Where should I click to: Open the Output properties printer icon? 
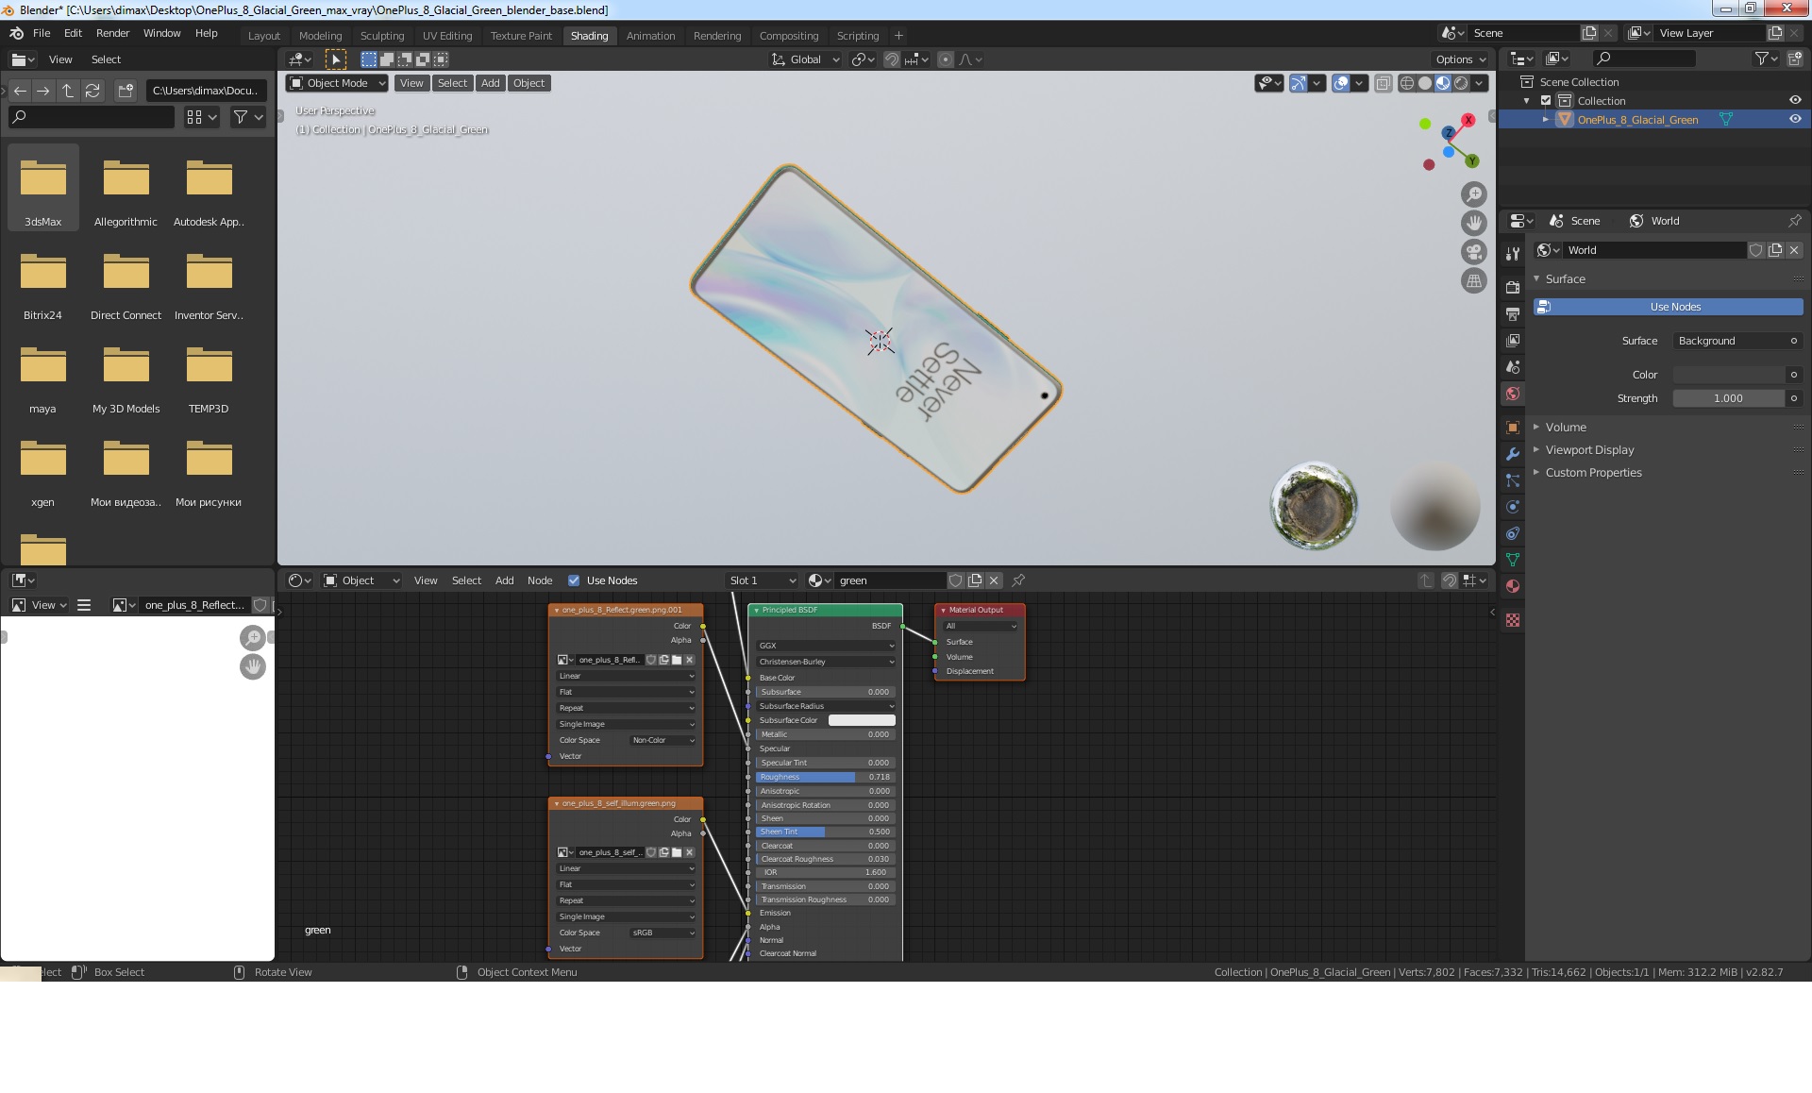(x=1513, y=313)
